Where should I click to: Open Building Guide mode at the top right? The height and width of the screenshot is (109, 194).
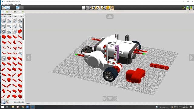[192, 8]
